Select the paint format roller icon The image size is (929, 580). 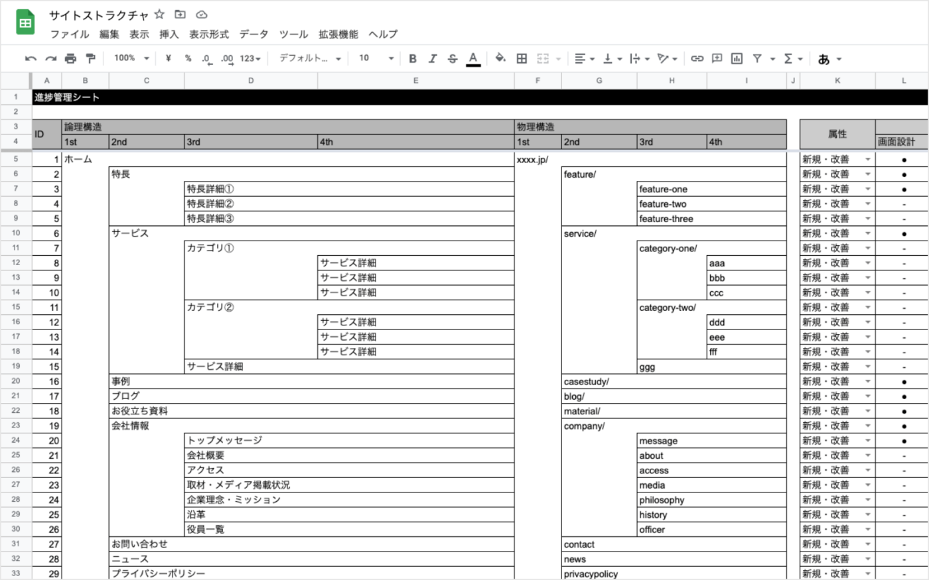click(90, 58)
